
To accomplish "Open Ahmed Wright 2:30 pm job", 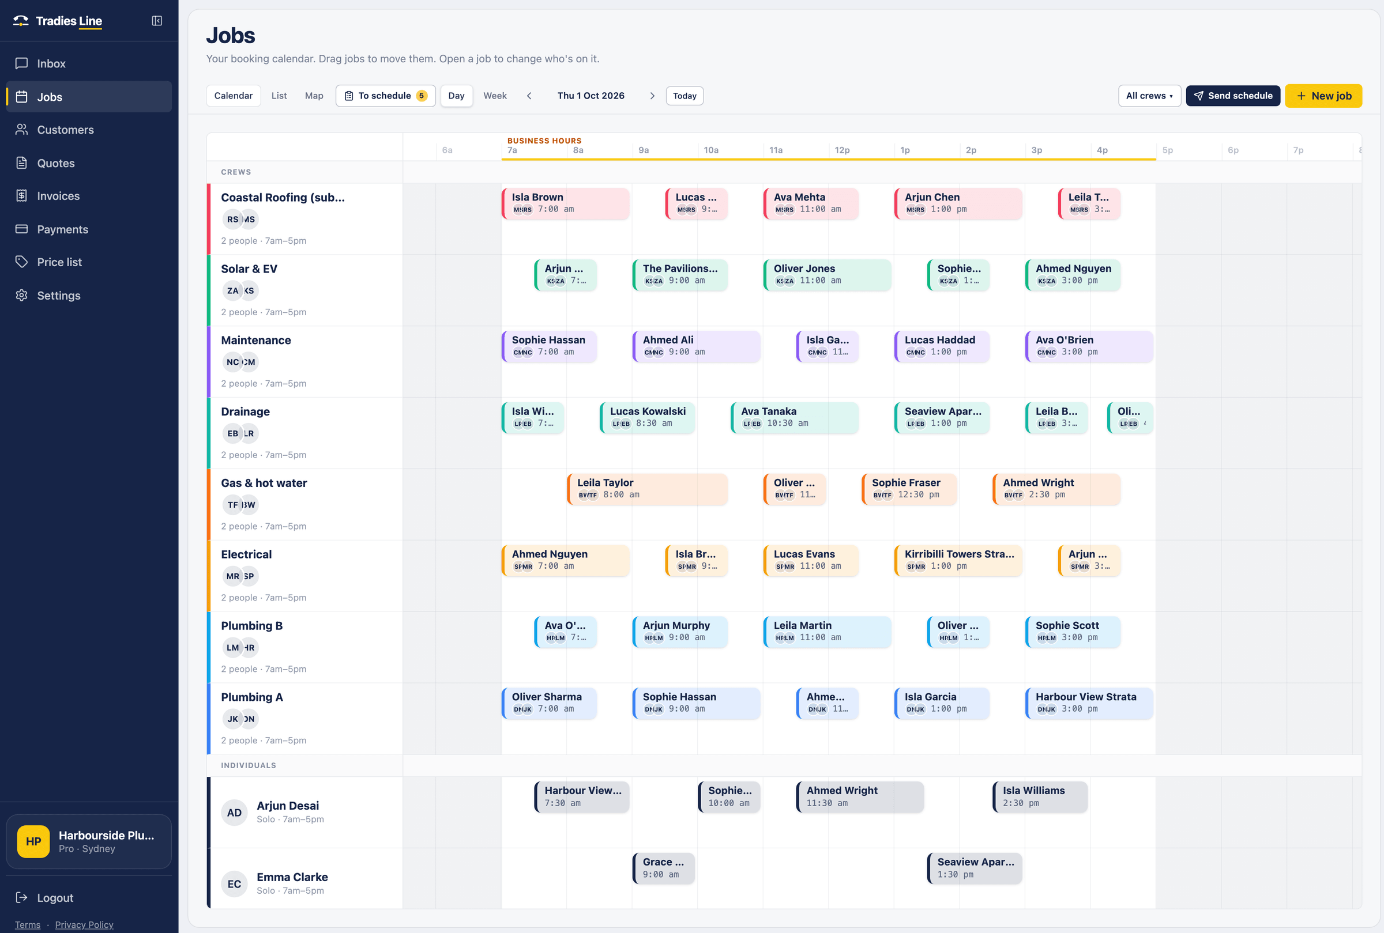I will pyautogui.click(x=1056, y=489).
